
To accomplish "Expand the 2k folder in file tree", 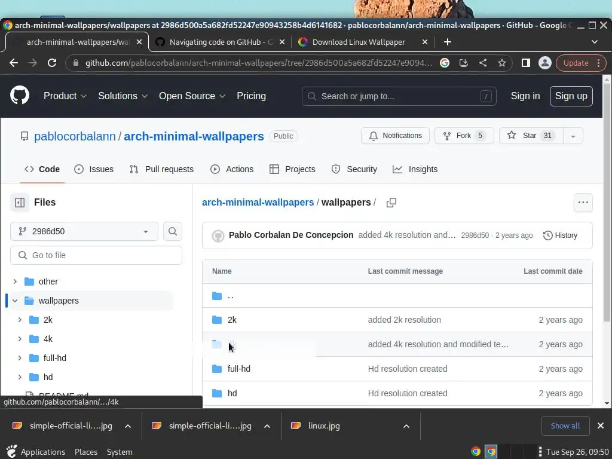I will (x=20, y=320).
